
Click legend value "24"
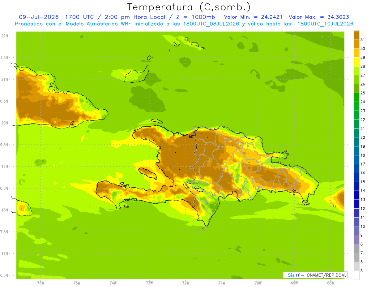click(x=363, y=102)
